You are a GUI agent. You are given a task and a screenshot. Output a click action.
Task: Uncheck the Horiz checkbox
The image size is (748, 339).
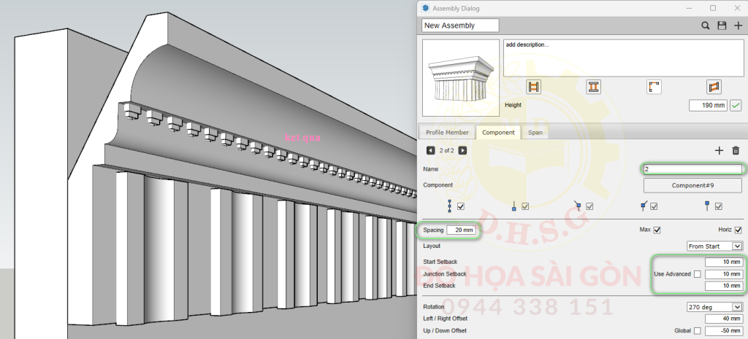[x=738, y=230]
